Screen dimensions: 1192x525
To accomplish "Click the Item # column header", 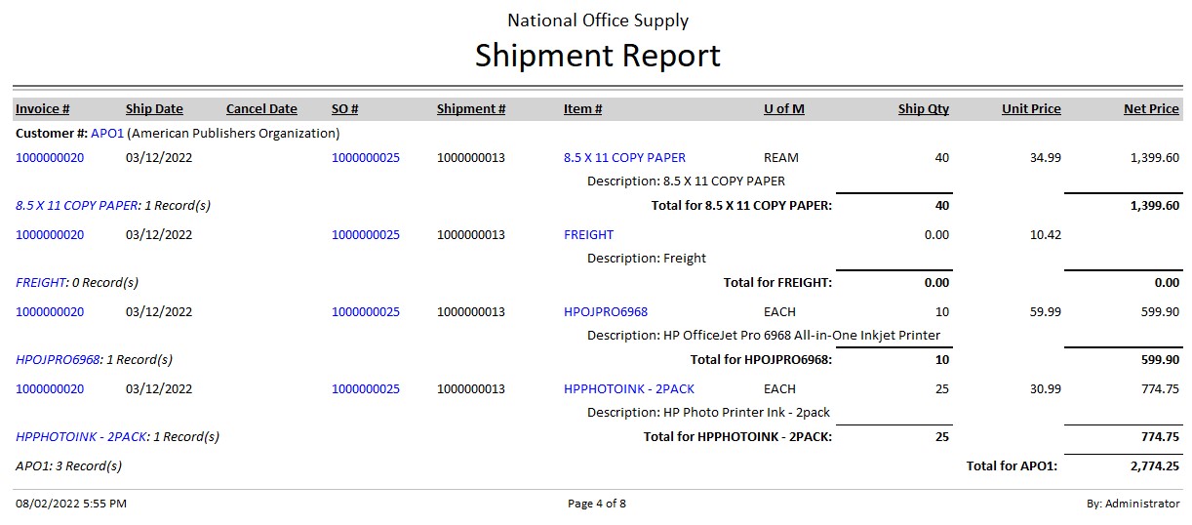I will click(583, 109).
